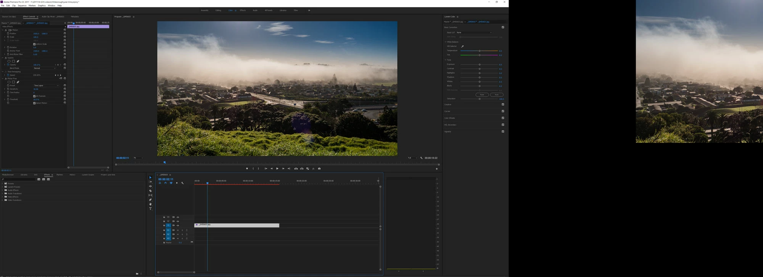Toggle the Uniform Scale checkbox
The height and width of the screenshot is (277, 763).
34,44
